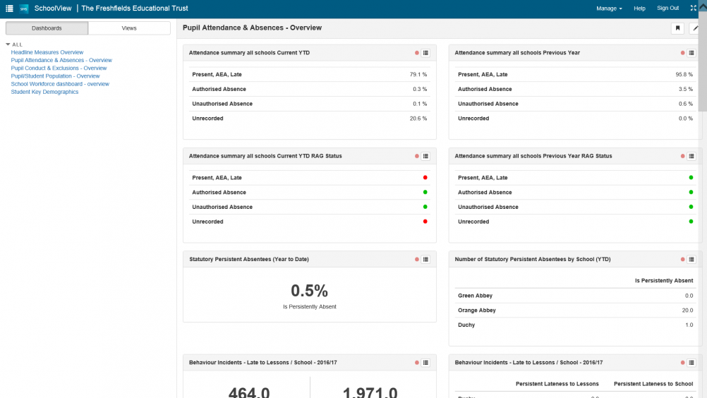
Task: Click the 1,971.0 incidents figure
Action: 370,392
